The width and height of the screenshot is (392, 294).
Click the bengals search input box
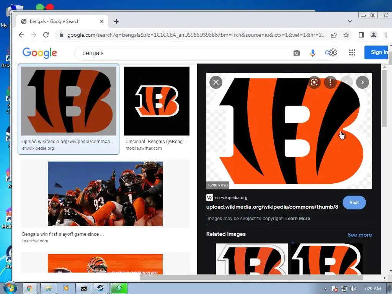click(x=185, y=53)
